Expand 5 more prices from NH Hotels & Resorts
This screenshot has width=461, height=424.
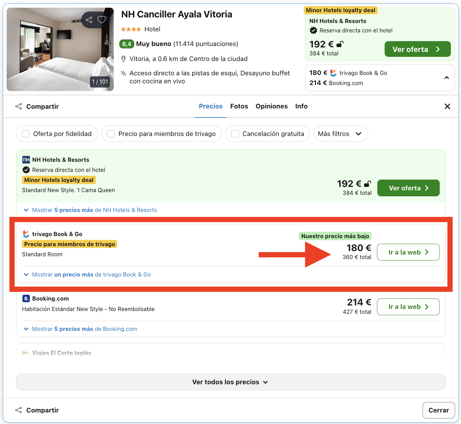pos(90,210)
